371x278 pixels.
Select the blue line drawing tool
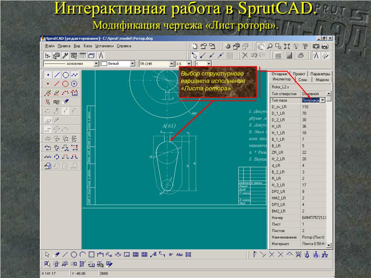coord(57,75)
